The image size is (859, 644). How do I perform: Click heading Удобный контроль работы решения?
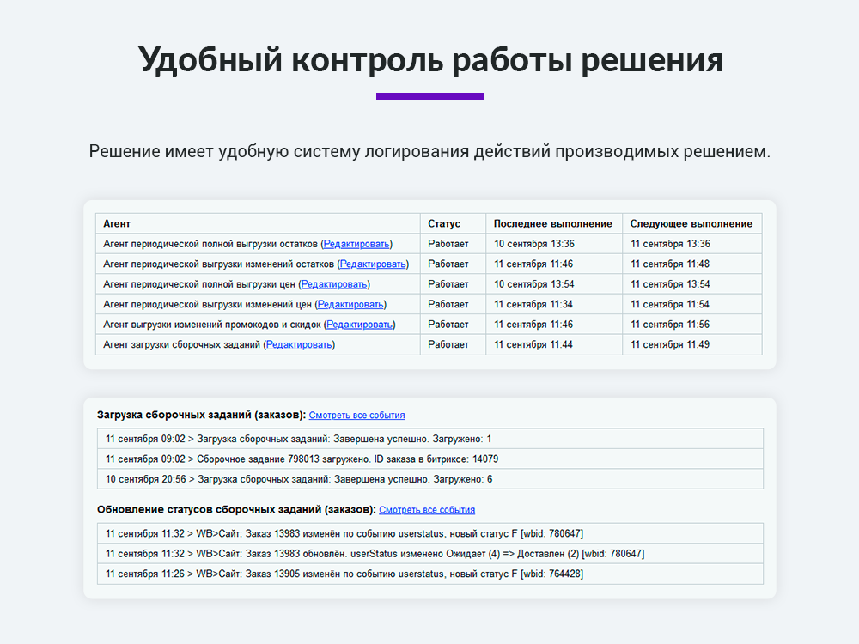[429, 60]
